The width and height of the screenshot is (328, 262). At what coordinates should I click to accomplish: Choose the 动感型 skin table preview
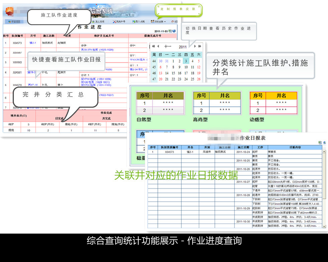click(273, 103)
